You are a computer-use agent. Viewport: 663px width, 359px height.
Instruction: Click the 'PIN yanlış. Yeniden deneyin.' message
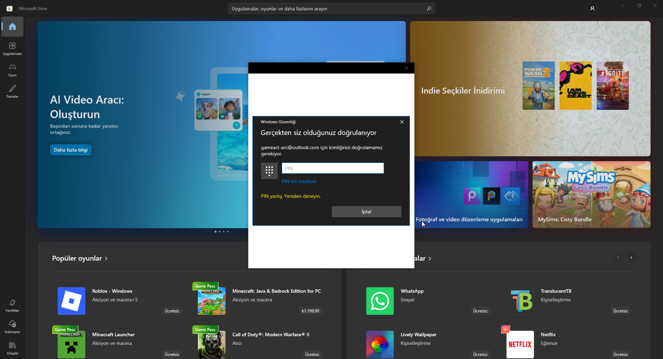[x=291, y=196]
